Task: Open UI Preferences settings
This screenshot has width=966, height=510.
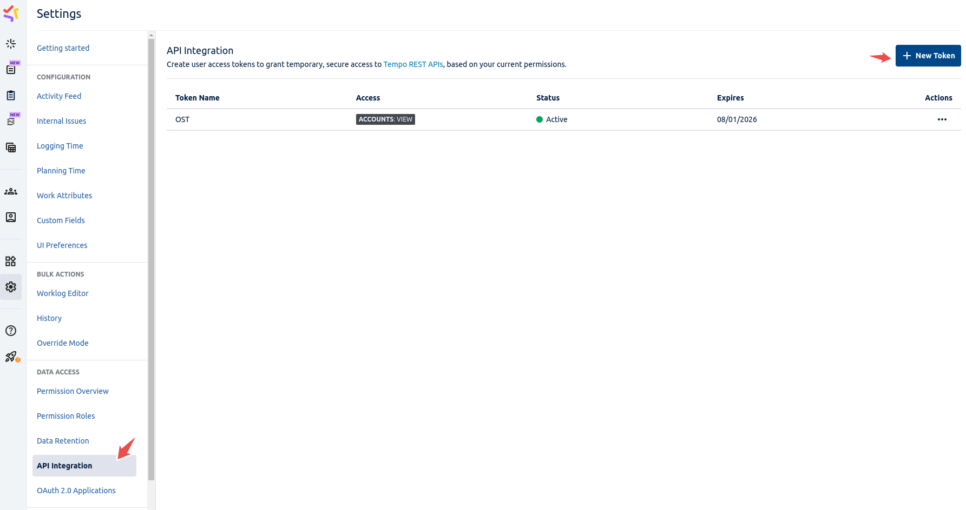Action: (62, 245)
